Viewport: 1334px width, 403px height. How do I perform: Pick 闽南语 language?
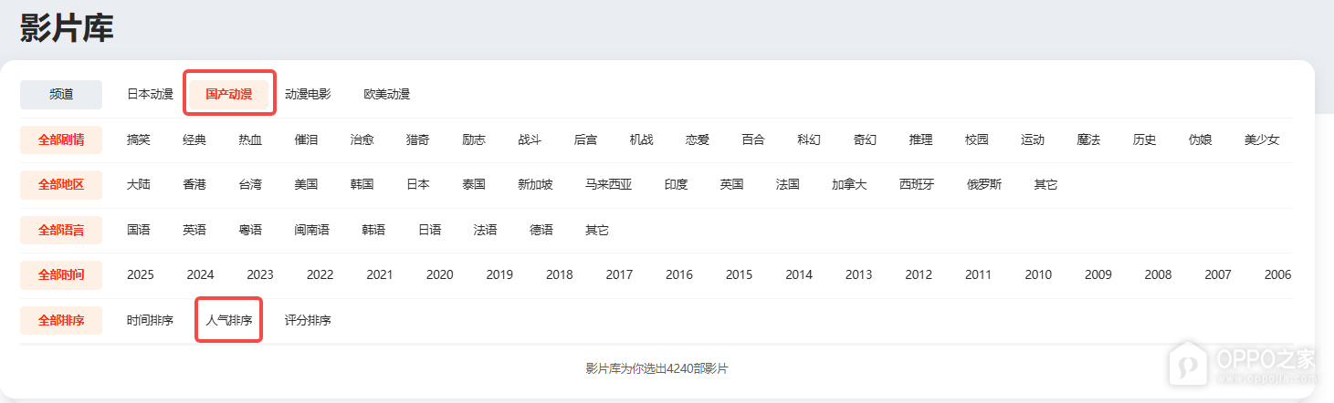click(312, 230)
